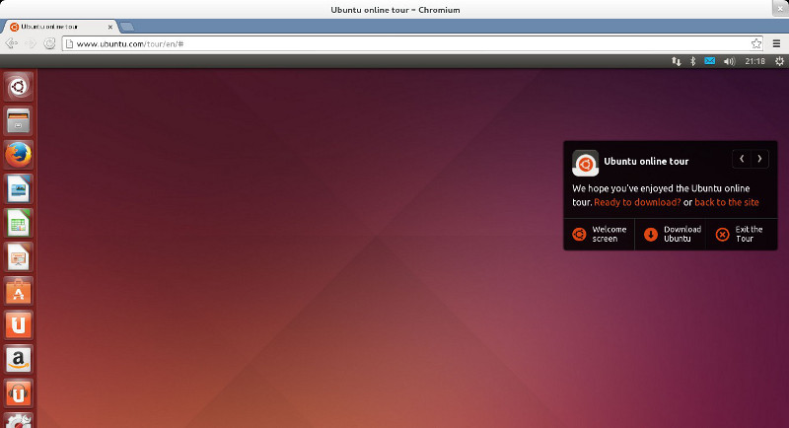Click the Welcome screen button
This screenshot has height=428, width=789.
pos(600,234)
